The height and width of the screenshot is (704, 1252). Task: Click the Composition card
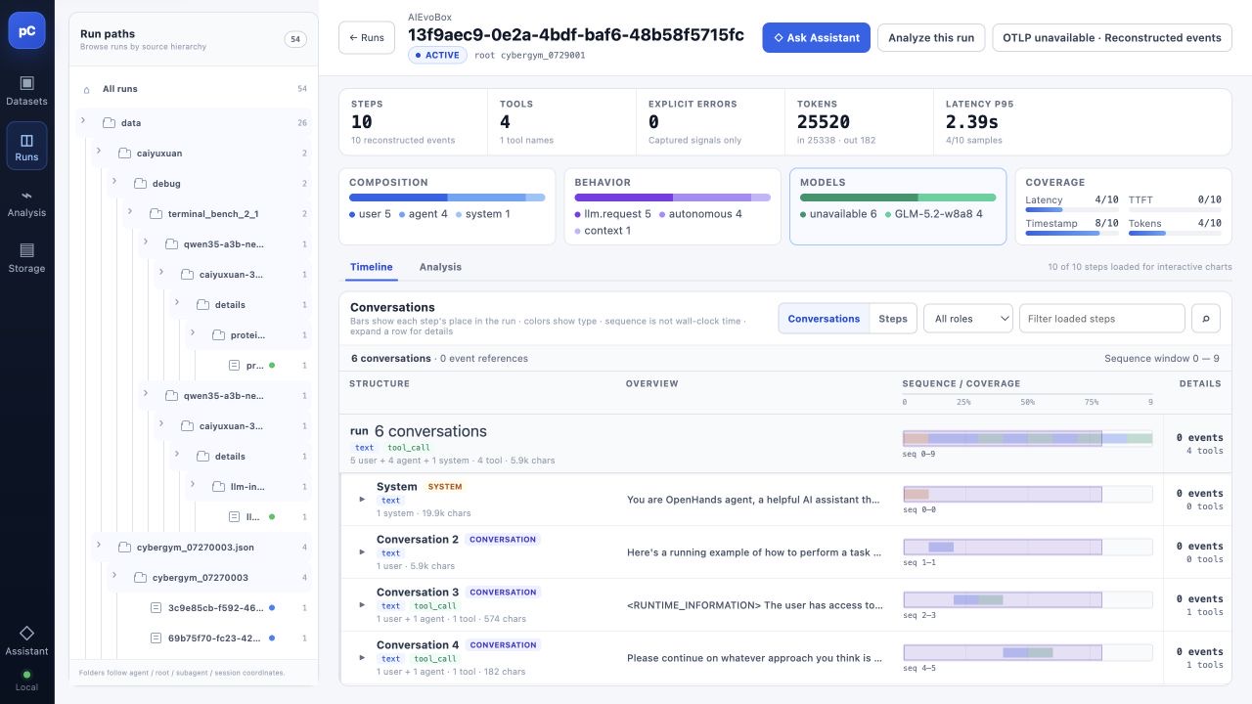click(x=447, y=206)
